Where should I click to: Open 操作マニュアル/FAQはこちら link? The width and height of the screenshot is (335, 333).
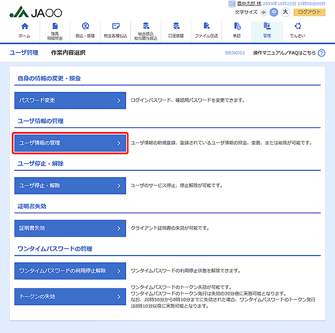(284, 53)
